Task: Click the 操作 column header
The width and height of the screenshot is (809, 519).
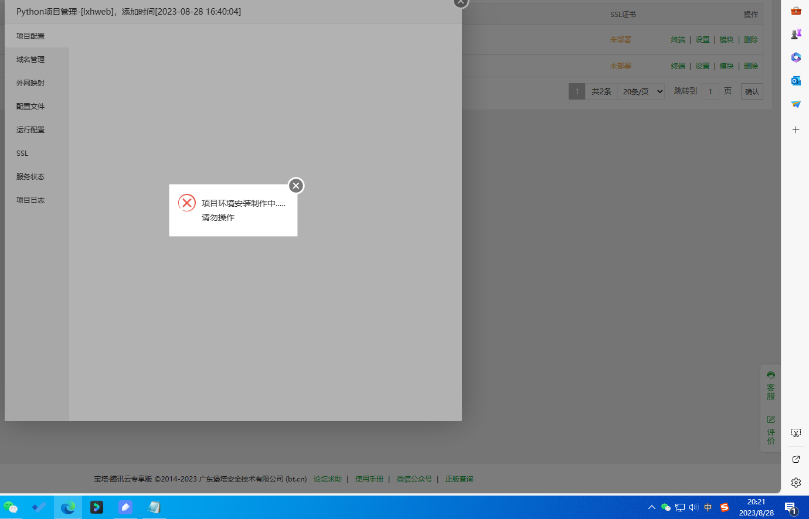Action: [751, 15]
